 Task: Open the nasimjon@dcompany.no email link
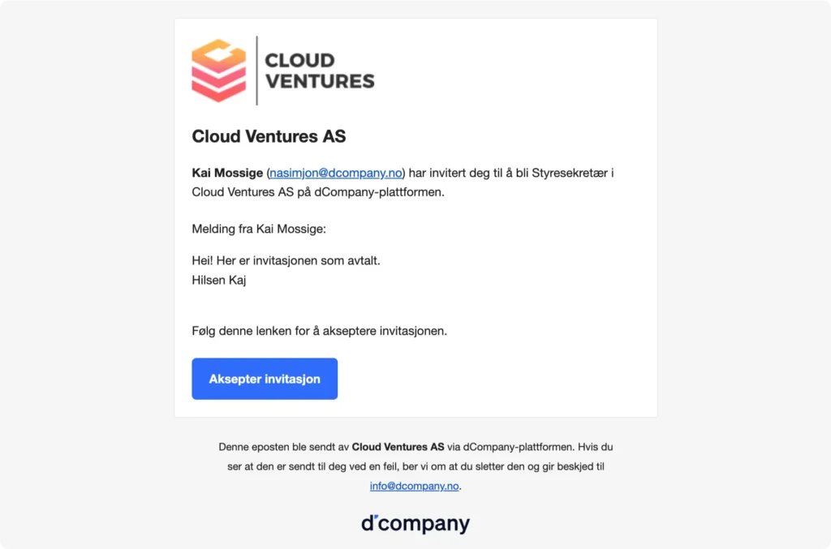pyautogui.click(x=336, y=173)
